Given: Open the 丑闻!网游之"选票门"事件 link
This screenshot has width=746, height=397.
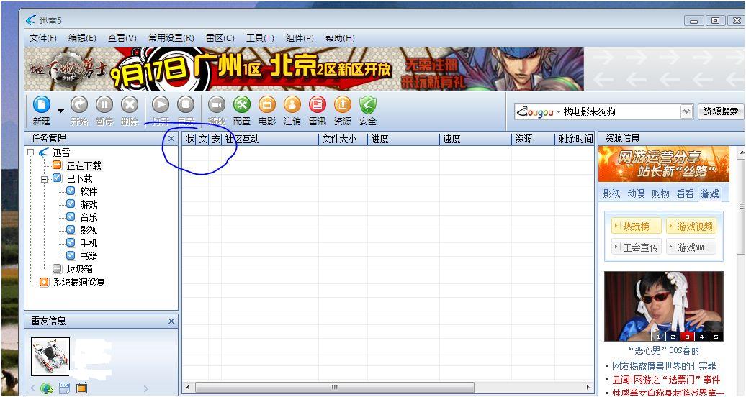Looking at the screenshot, I should [x=666, y=380].
